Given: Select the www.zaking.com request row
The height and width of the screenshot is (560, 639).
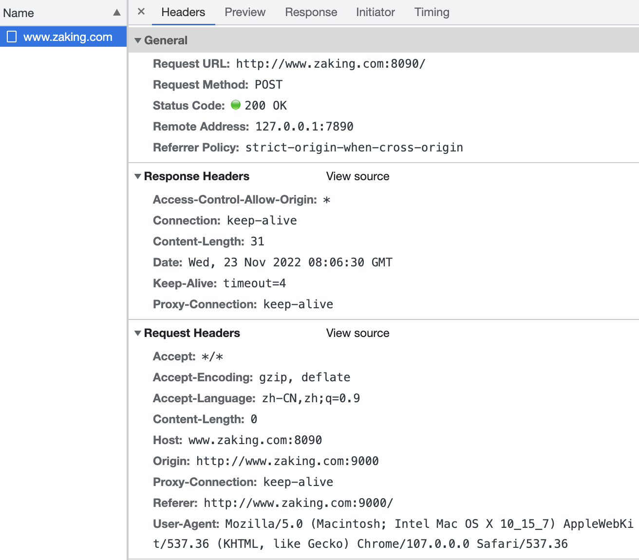Looking at the screenshot, I should click(x=63, y=37).
